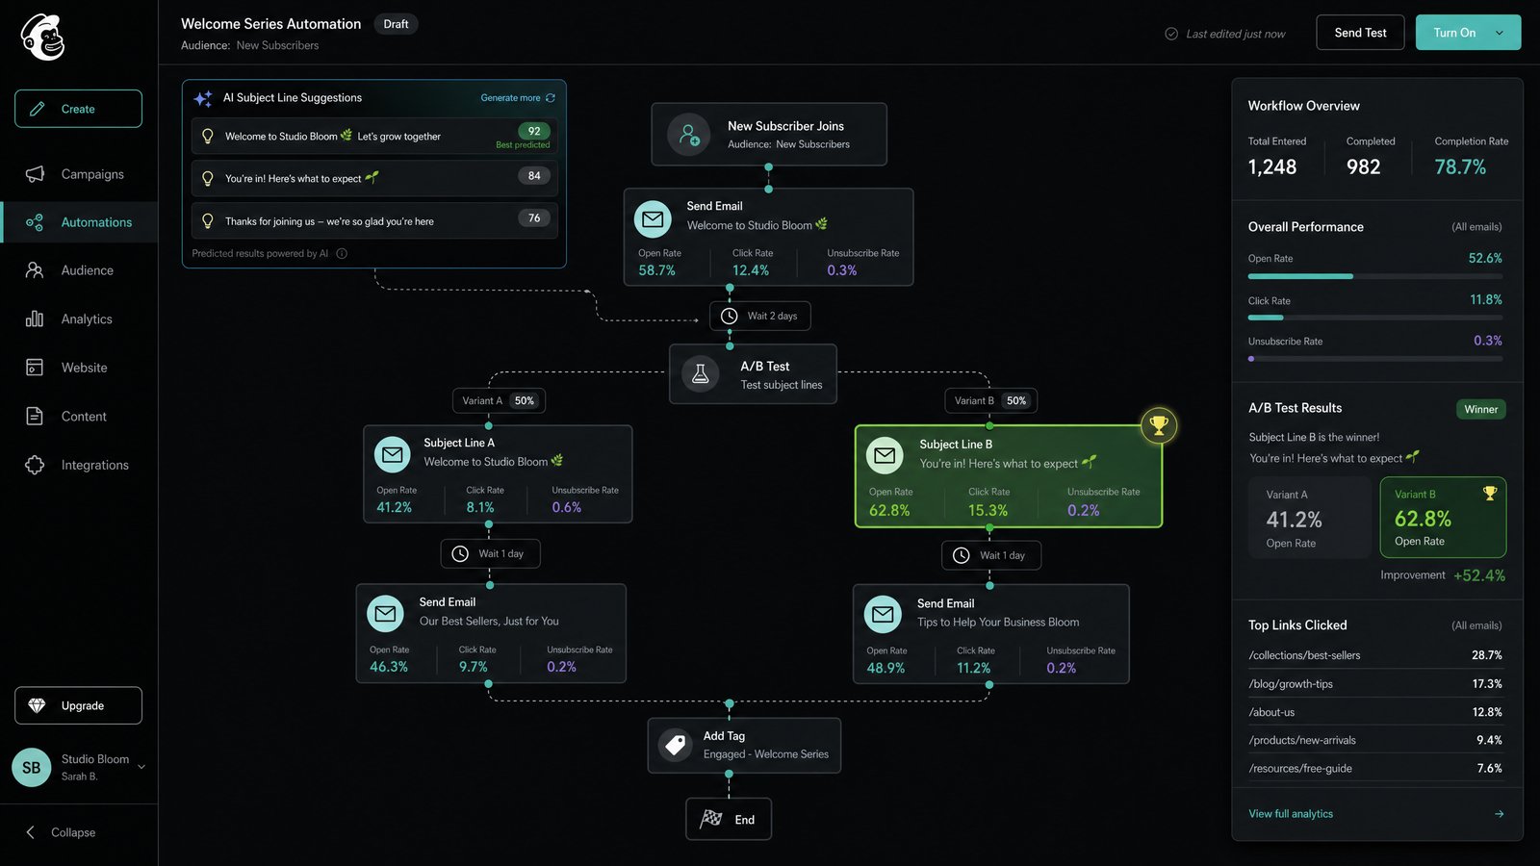Viewport: 1540px width, 866px height.
Task: Click the checkered flag End icon
Action: pyautogui.click(x=711, y=819)
